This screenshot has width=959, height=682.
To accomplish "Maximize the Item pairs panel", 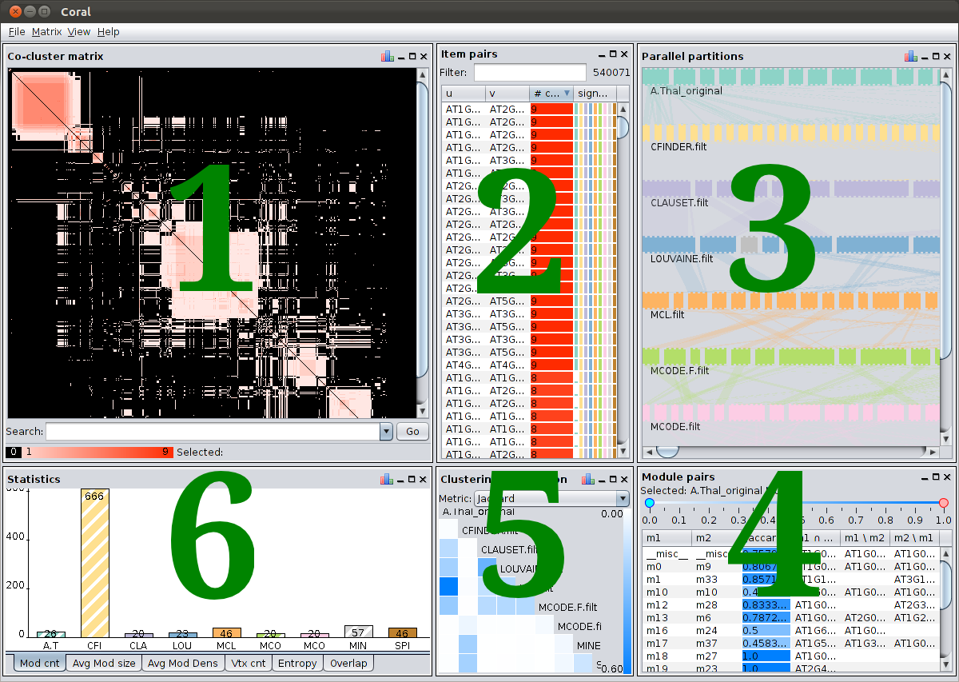I will click(613, 54).
